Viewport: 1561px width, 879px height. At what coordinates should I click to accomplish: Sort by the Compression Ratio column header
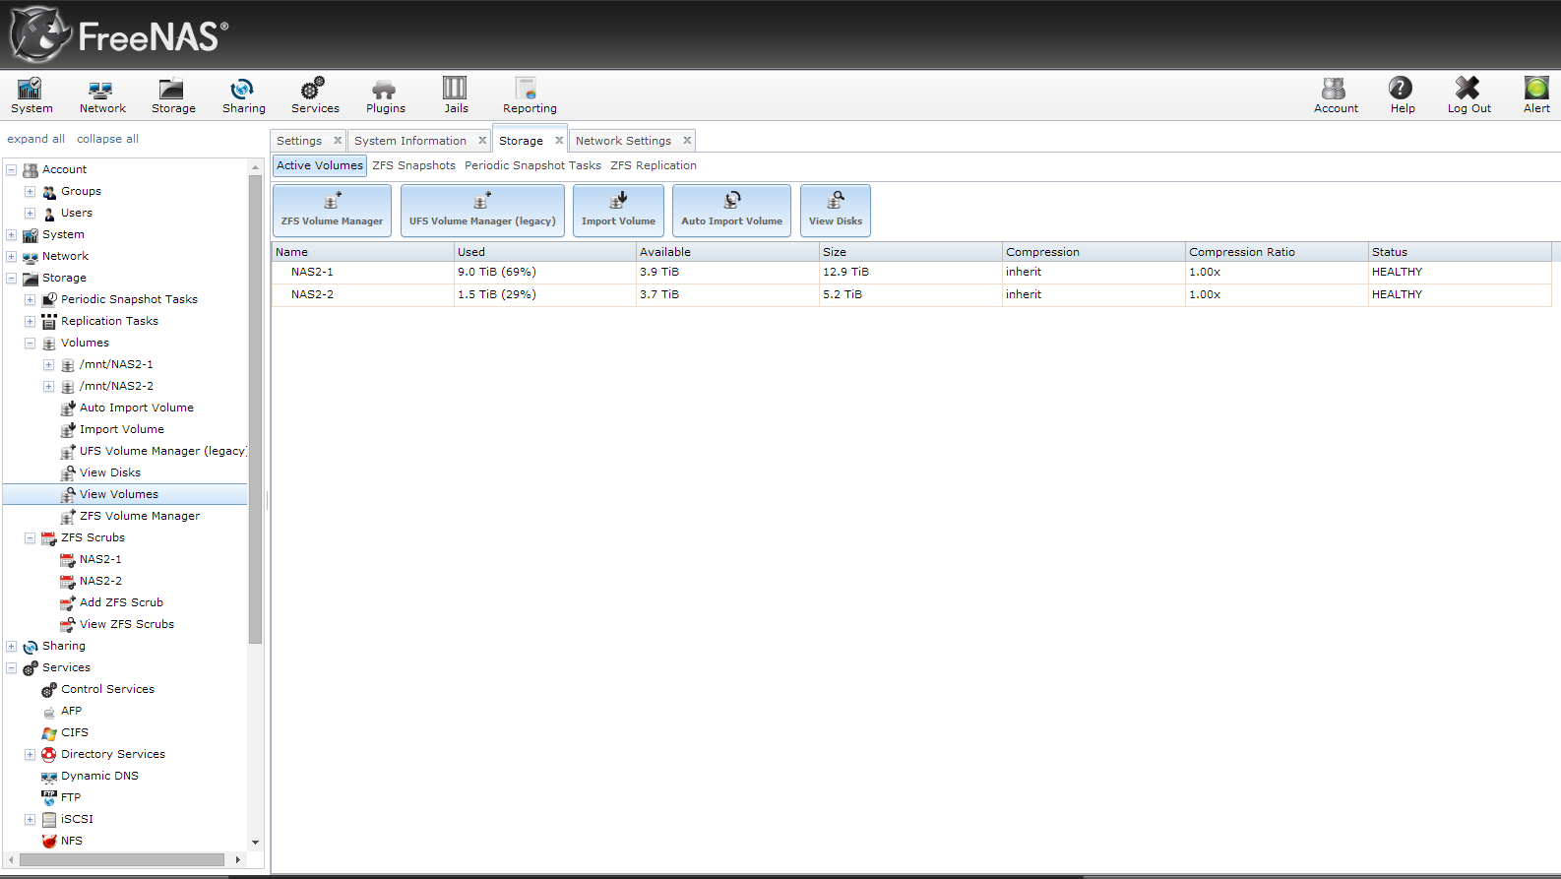point(1276,252)
